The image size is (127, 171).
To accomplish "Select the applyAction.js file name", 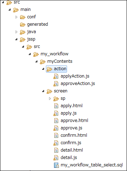I will point(75,76).
